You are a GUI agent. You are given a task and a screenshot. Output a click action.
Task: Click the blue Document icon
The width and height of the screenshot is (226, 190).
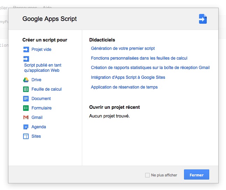[x=26, y=99]
